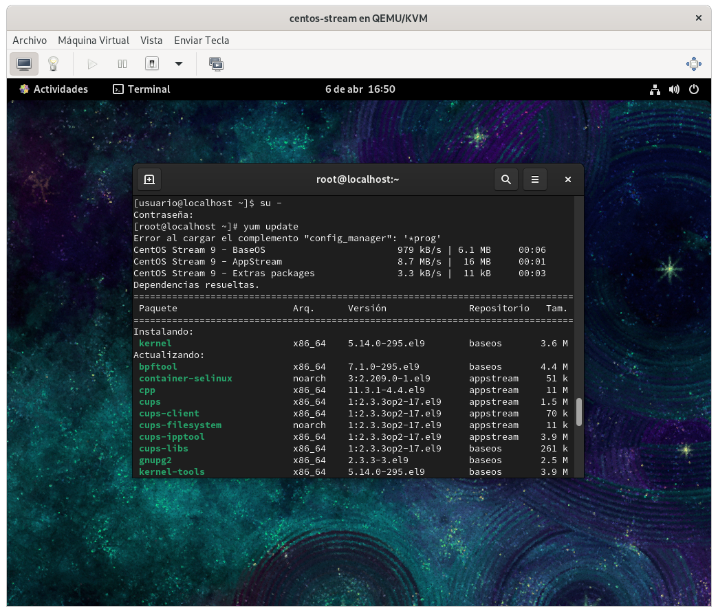The height and width of the screenshot is (613, 718).
Task: Open the terminal search tool
Action: (x=506, y=179)
